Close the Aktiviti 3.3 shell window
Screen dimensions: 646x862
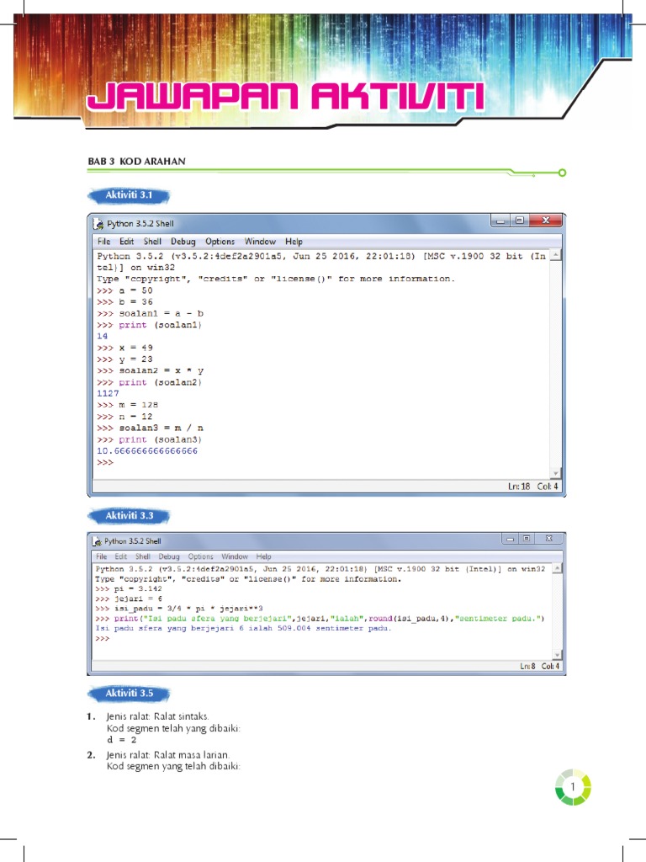pyautogui.click(x=548, y=539)
